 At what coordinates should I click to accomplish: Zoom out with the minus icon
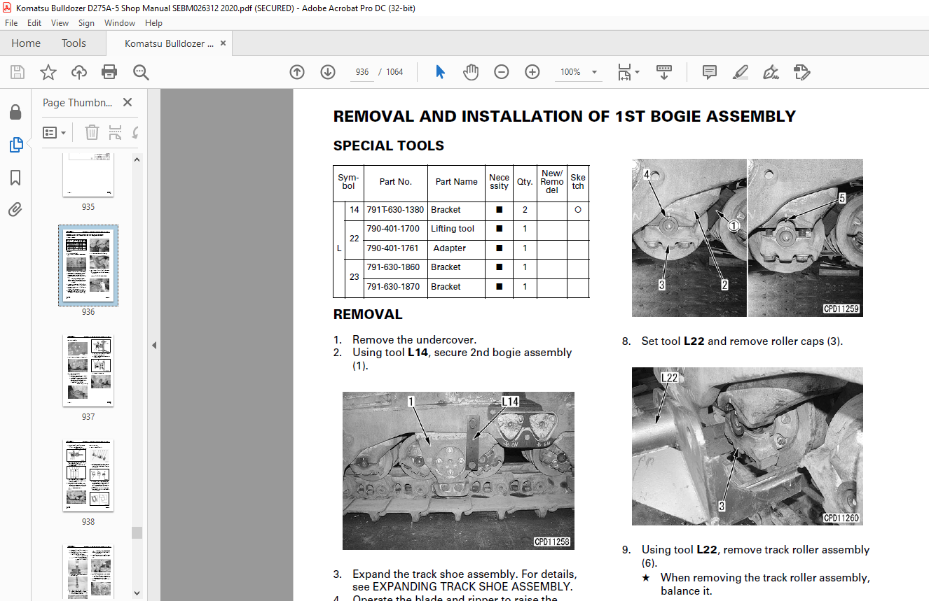click(x=502, y=72)
